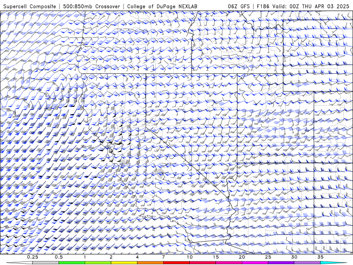Select the hot pink 15–20 legend swatch
Image resolution: width=353 pixels, height=265 pixels.
[229, 263]
